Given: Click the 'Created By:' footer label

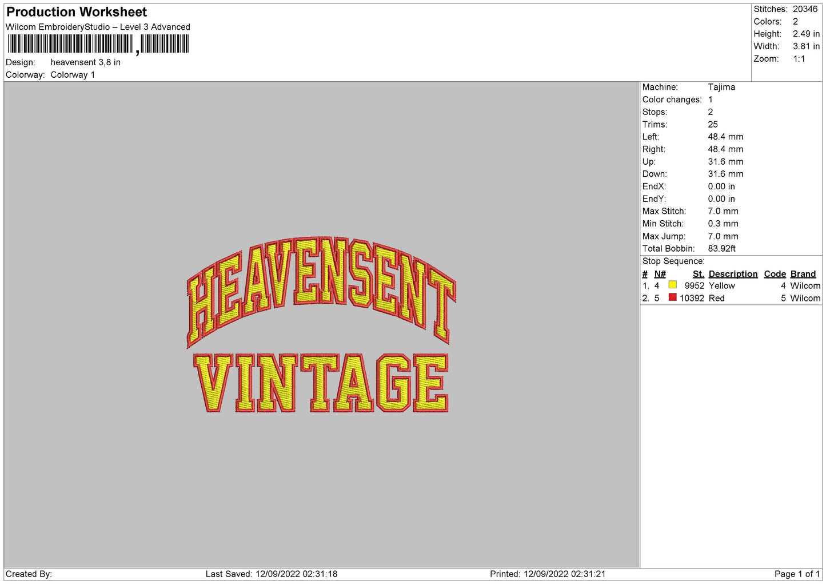Looking at the screenshot, I should [x=29, y=574].
